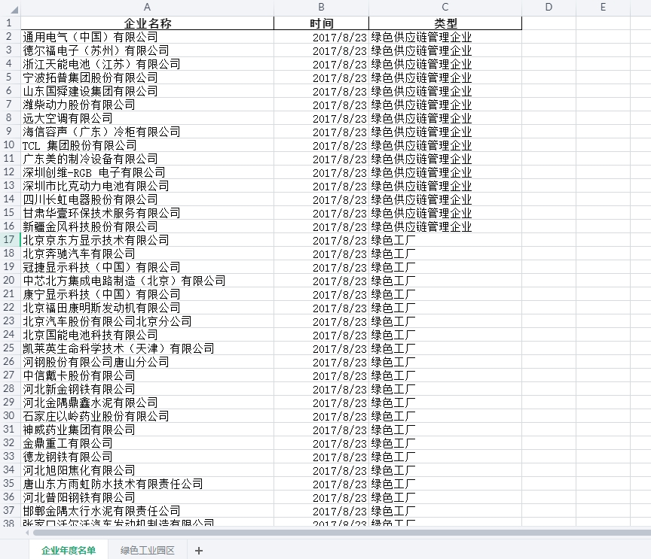This screenshot has height=559, width=651.
Task: Select cell 远大空调有限公司
Action: [x=148, y=118]
